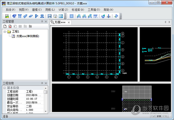174x120 pixels.
Task: Collapse the 基本信息 property group
Action: click(5, 88)
